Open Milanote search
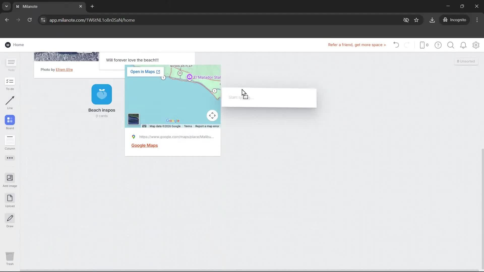 (x=451, y=45)
